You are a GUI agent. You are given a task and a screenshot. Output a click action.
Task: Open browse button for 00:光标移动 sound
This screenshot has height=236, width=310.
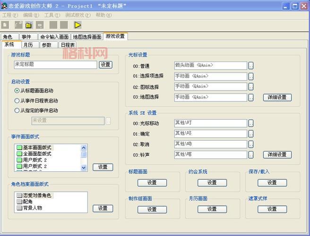(x=251, y=123)
